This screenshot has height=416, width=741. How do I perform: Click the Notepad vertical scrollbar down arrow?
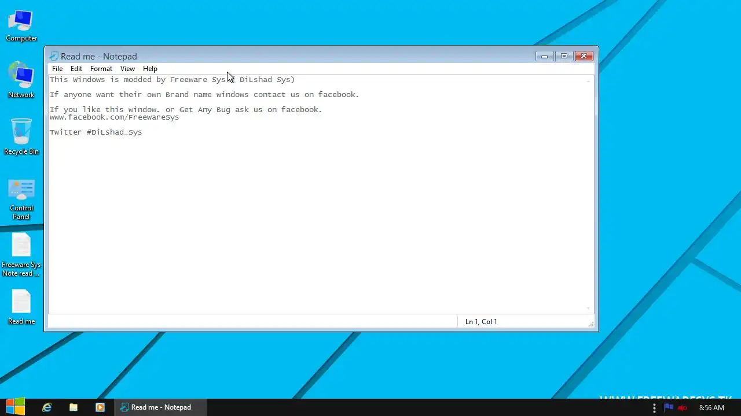tap(589, 309)
